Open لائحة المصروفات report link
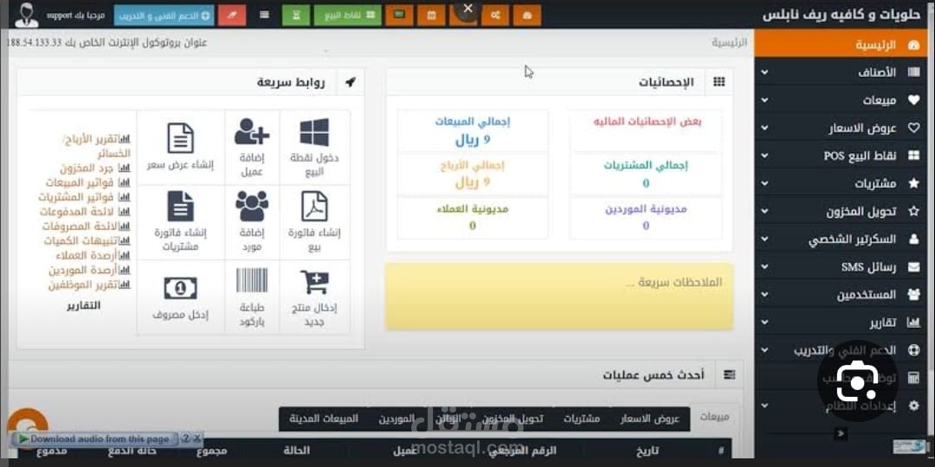 click(86, 227)
